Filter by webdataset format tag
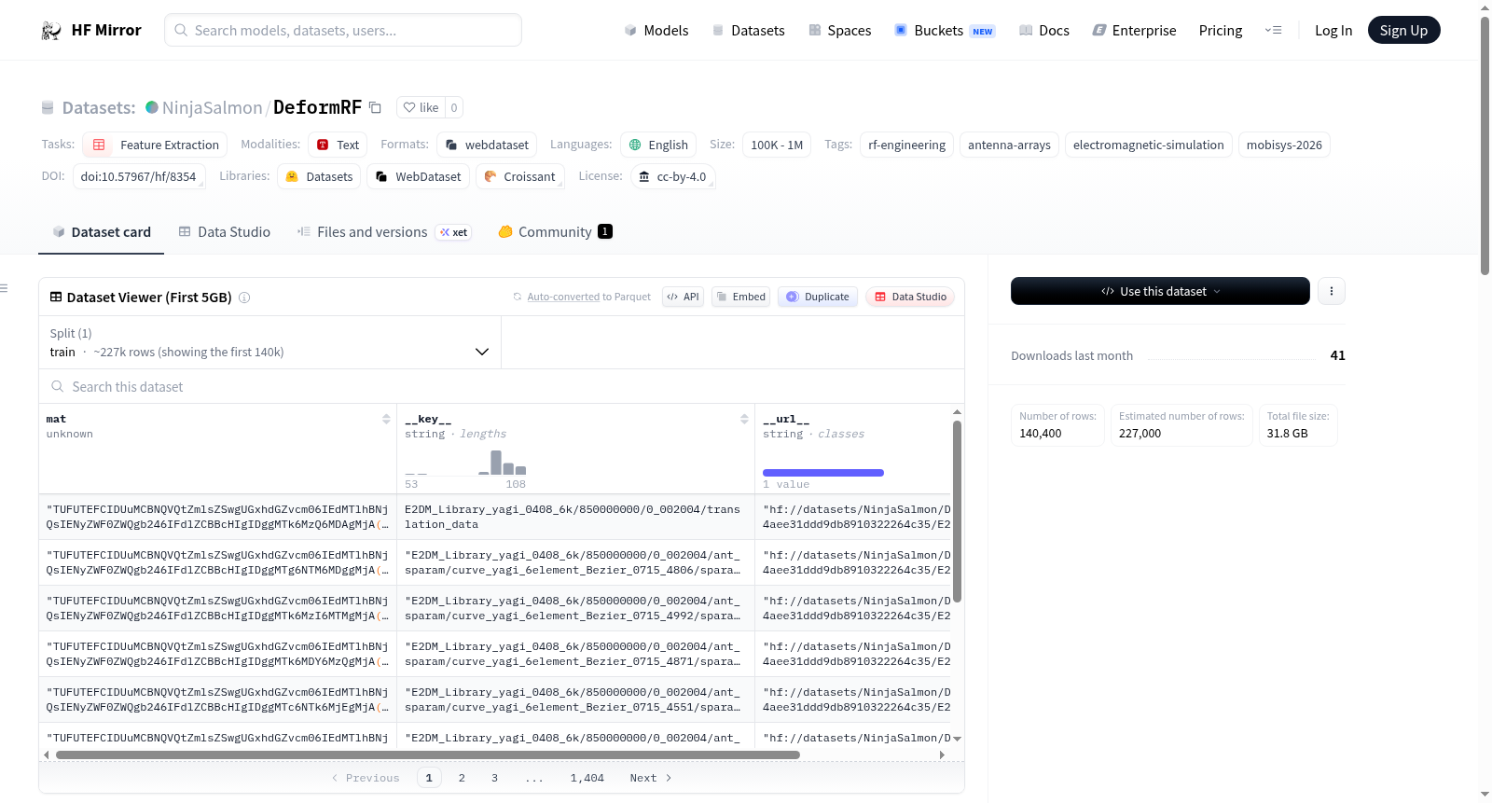The height and width of the screenshot is (803, 1492). click(x=487, y=145)
